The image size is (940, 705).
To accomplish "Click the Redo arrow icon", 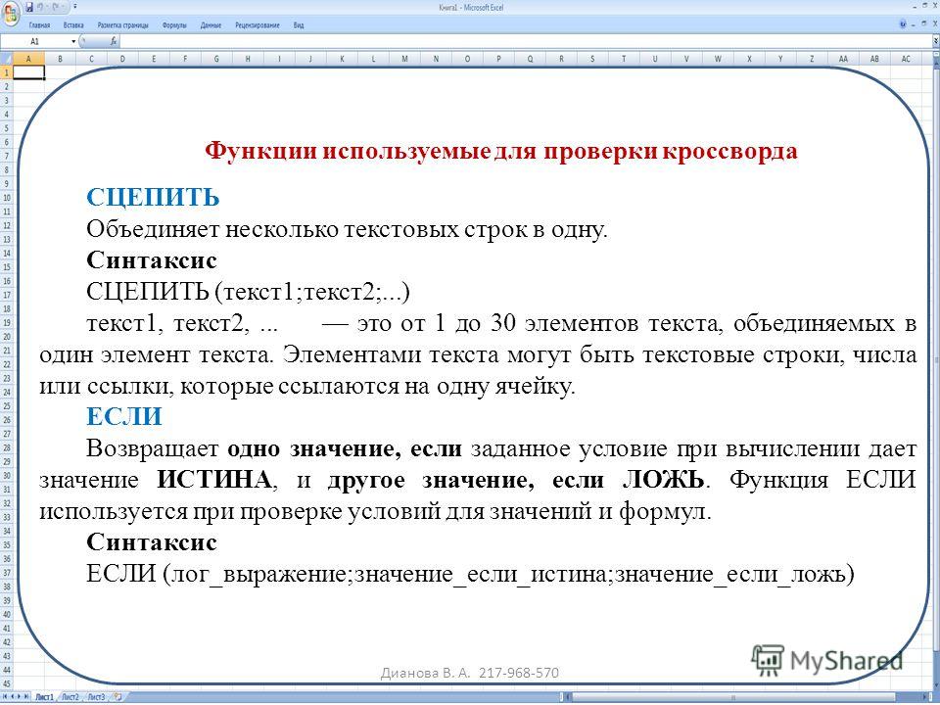I will [56, 7].
